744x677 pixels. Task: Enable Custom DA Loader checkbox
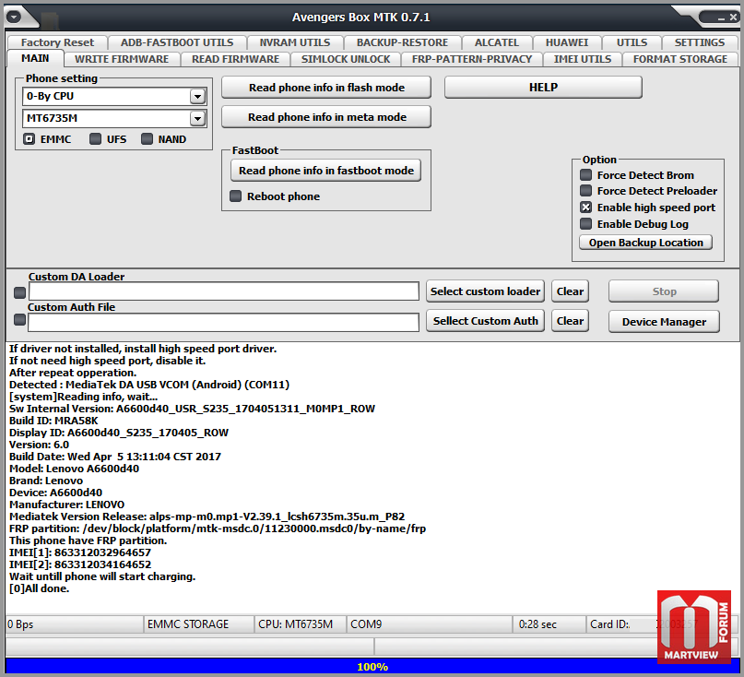click(20, 293)
